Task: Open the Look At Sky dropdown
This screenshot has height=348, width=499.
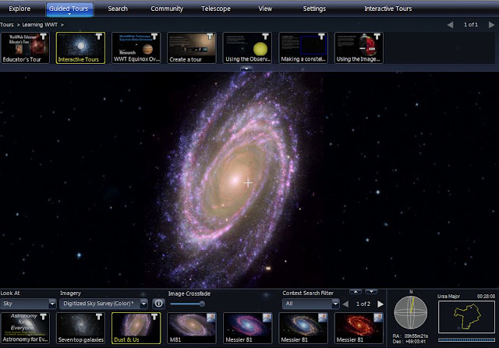Action: (28, 304)
